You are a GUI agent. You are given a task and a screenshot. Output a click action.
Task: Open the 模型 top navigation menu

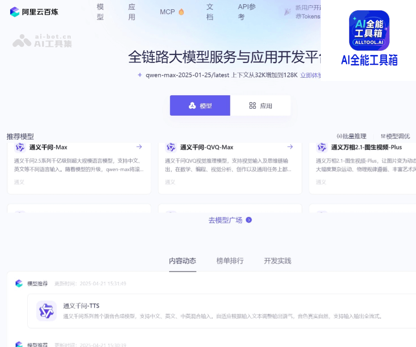(x=100, y=12)
